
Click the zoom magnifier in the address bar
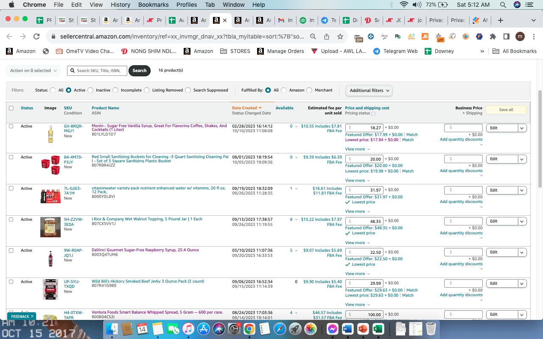(x=313, y=36)
